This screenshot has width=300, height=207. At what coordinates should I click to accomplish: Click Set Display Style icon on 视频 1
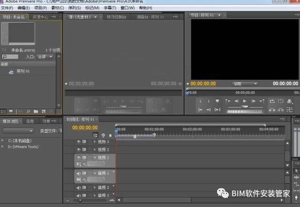(x=79, y=164)
